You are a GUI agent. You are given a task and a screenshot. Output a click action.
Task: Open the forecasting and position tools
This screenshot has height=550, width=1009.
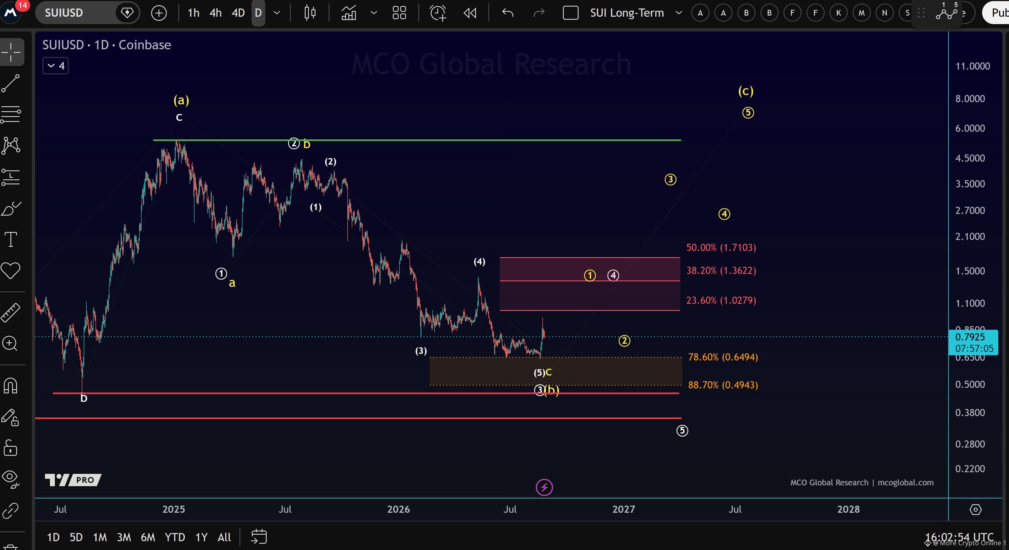[11, 177]
